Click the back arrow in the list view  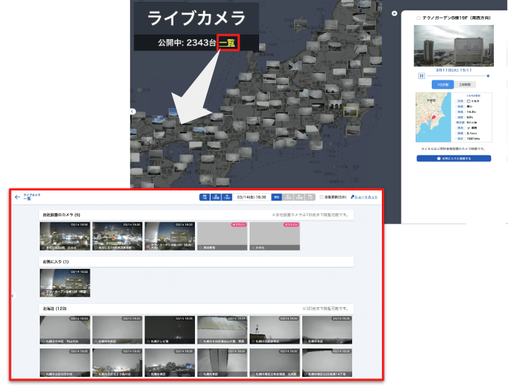tap(17, 197)
